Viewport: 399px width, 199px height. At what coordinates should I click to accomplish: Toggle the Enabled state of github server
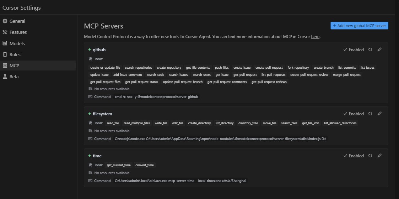tap(354, 50)
